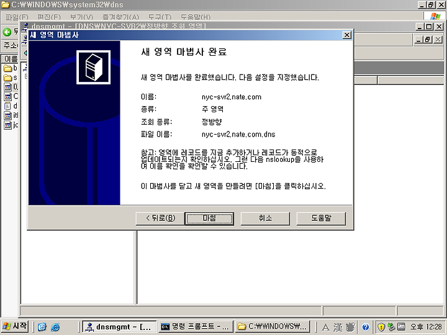
Task: Click the show desktop quick launch icon
Action: (x=42, y=327)
